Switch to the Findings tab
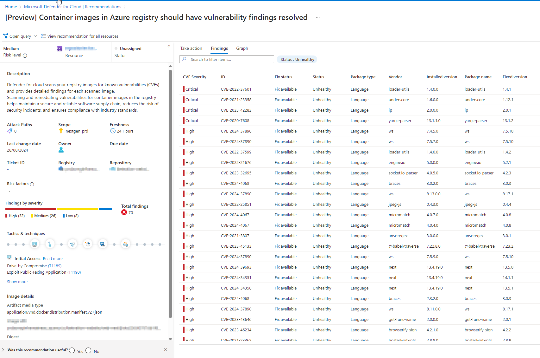 219,48
